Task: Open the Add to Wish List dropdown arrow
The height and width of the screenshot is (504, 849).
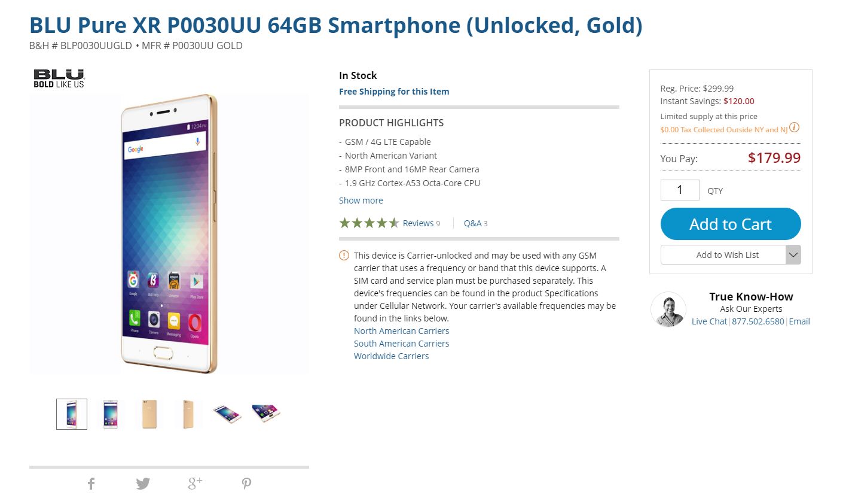Action: 793,255
